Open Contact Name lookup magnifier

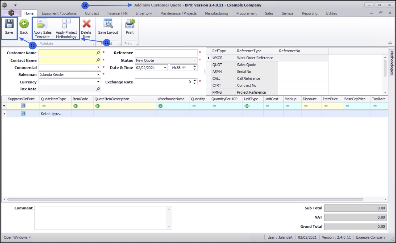tap(98, 60)
